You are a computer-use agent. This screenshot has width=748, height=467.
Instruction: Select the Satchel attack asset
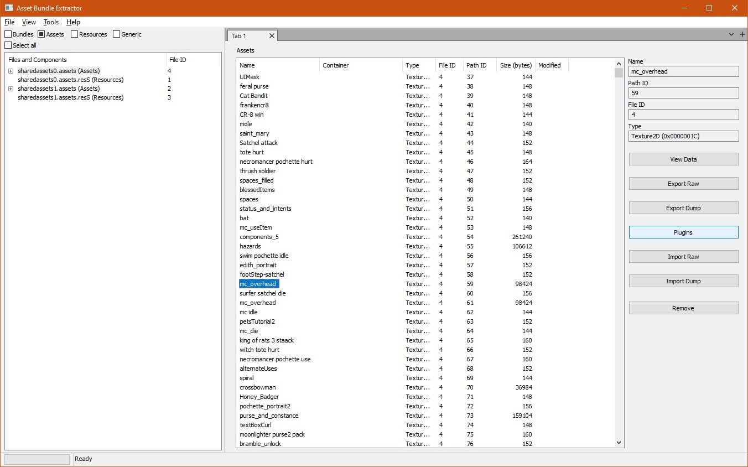pos(258,143)
